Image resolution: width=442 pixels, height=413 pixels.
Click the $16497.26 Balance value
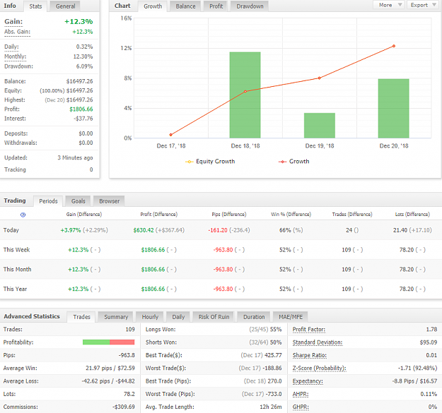coord(79,81)
